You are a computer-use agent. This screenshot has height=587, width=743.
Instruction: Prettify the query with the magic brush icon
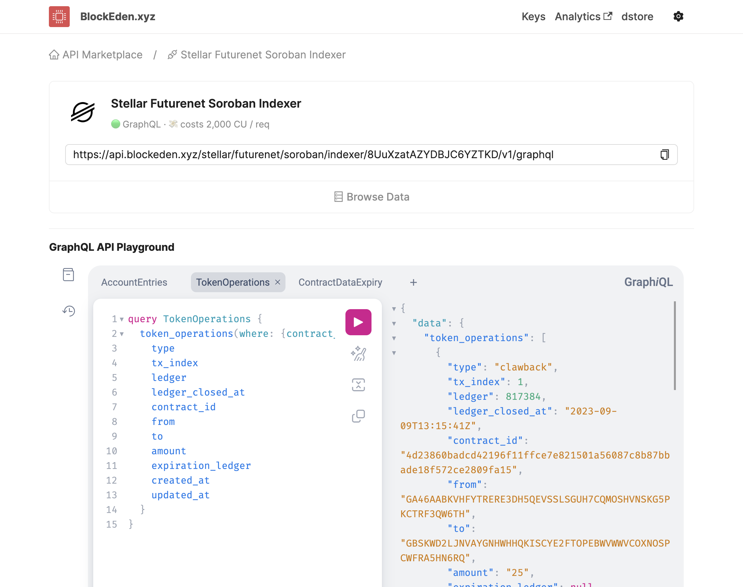tap(358, 354)
